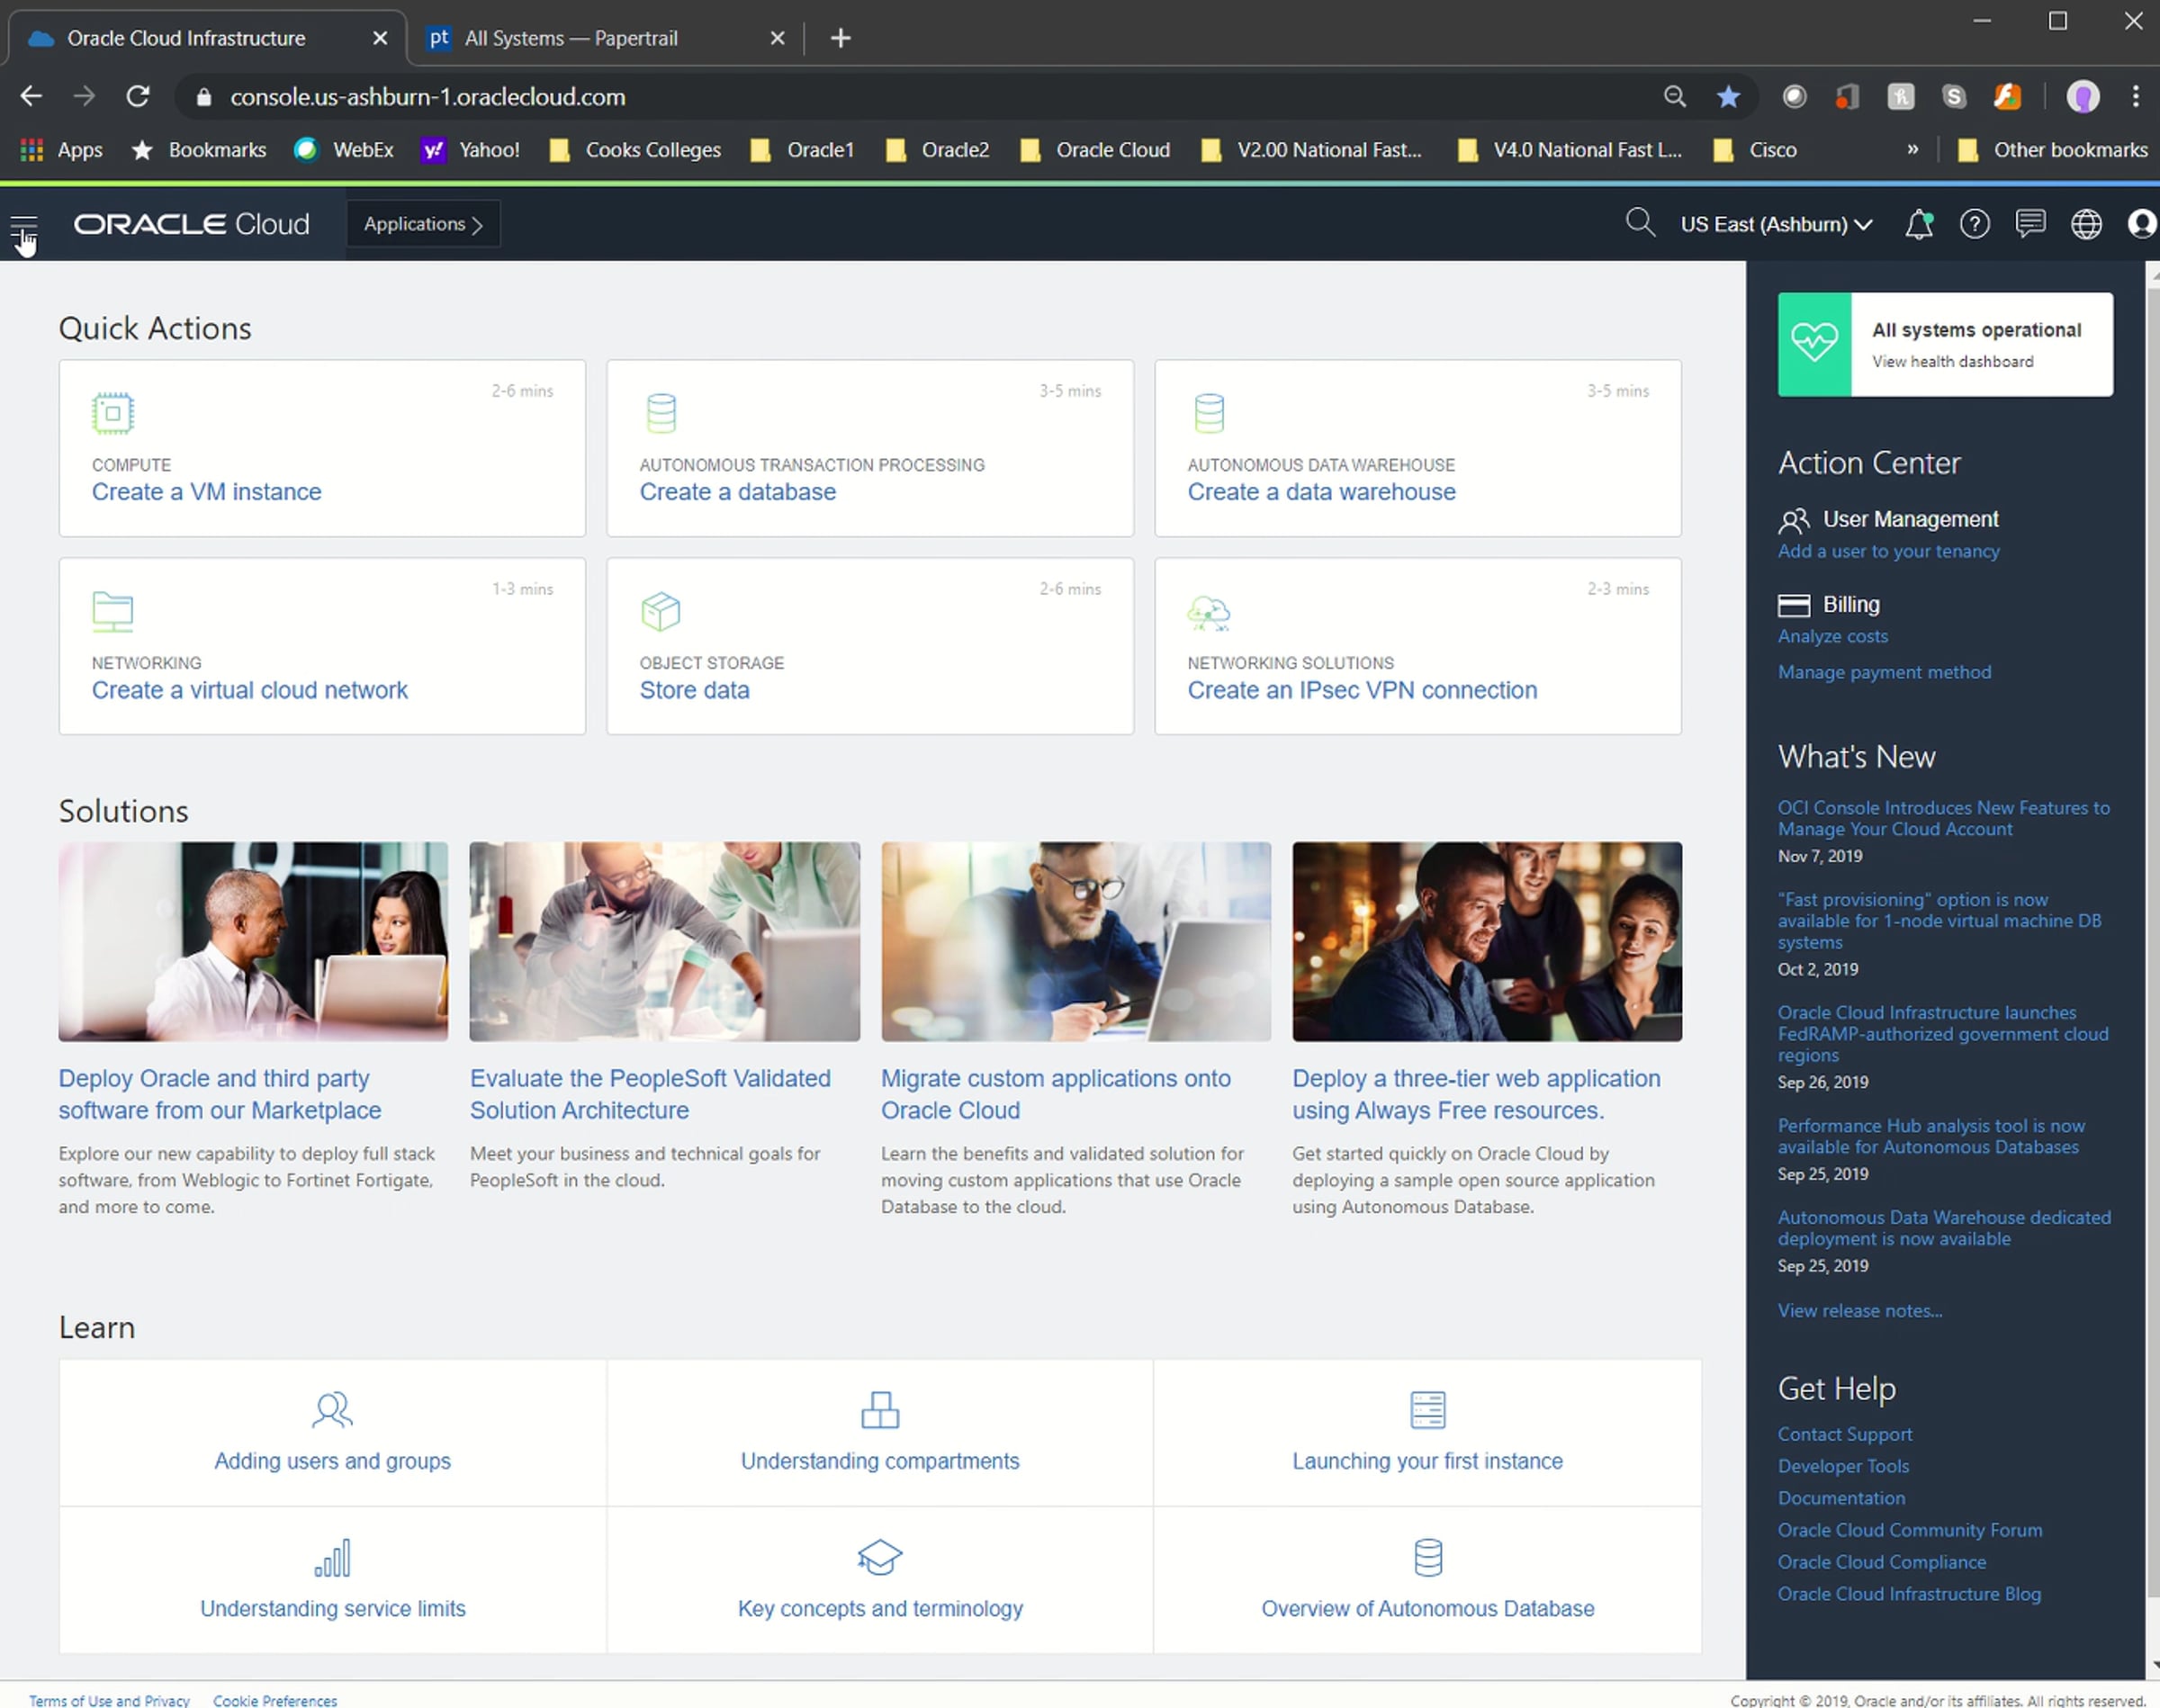Open the Apps bookmarks shortcut
The height and width of the screenshot is (1708, 2160).
pyautogui.click(x=62, y=150)
